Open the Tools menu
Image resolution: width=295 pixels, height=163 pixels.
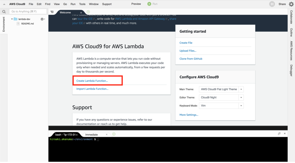pyautogui.click(x=82, y=4)
